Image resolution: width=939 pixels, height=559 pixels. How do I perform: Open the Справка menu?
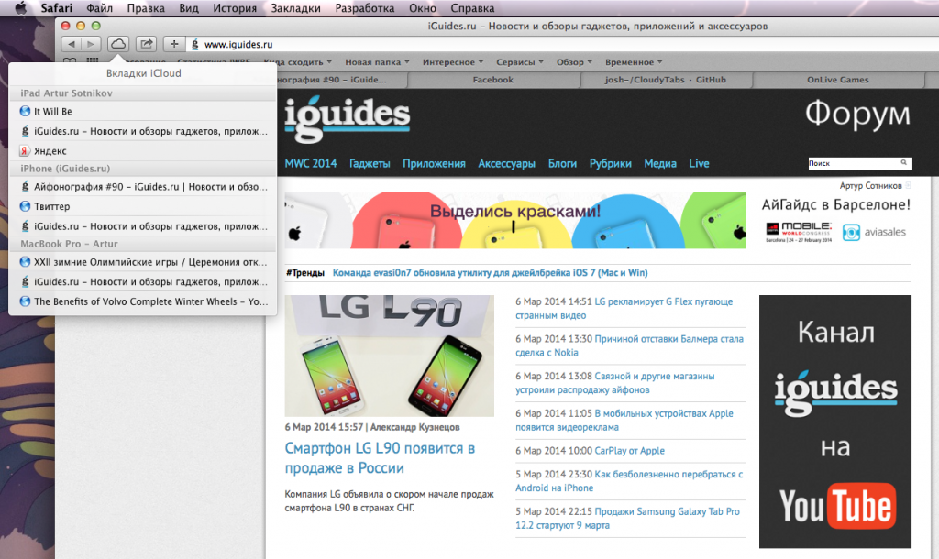472,8
